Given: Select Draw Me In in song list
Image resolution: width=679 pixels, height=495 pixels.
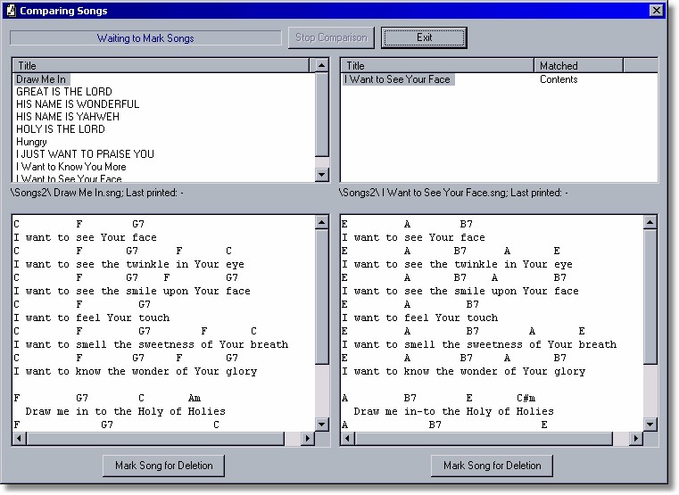Looking at the screenshot, I should pyautogui.click(x=41, y=79).
